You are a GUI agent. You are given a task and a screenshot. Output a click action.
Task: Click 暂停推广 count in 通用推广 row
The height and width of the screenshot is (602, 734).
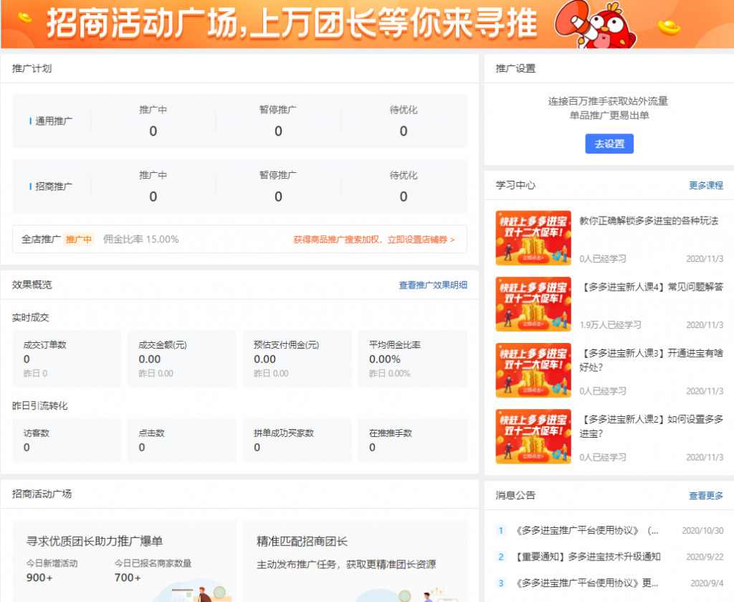(278, 131)
